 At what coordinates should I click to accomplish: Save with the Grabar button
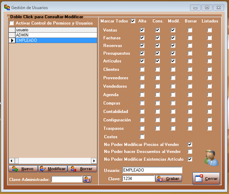click(169, 179)
